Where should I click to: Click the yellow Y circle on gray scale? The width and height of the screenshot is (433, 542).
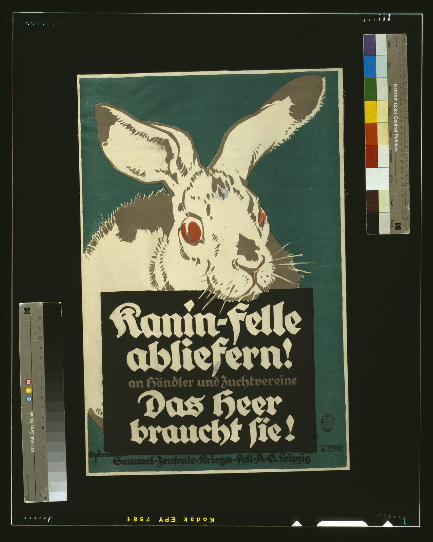point(29,390)
